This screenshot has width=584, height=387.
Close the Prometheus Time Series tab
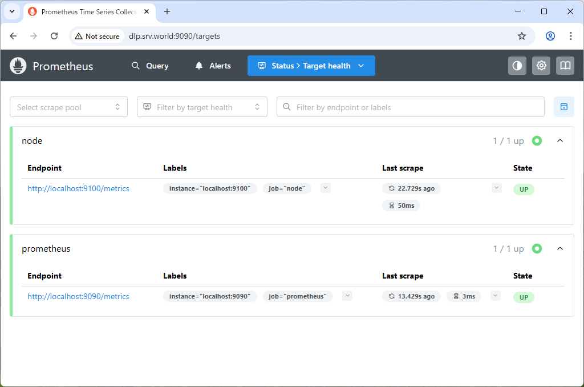point(147,11)
